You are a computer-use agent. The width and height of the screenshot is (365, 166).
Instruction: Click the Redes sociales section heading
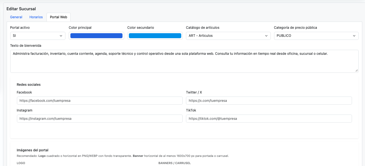(28, 84)
